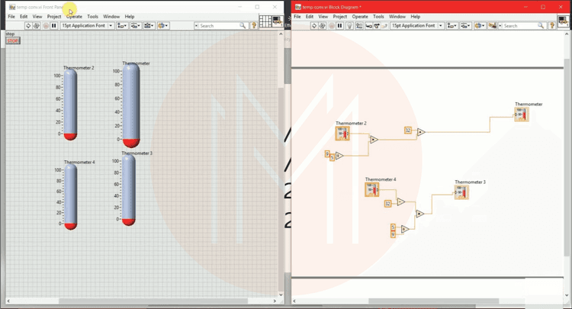Click connector pane grid in Front Panel

click(265, 21)
